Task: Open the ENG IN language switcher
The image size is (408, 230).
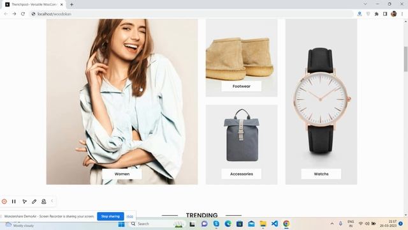Action: point(351,224)
